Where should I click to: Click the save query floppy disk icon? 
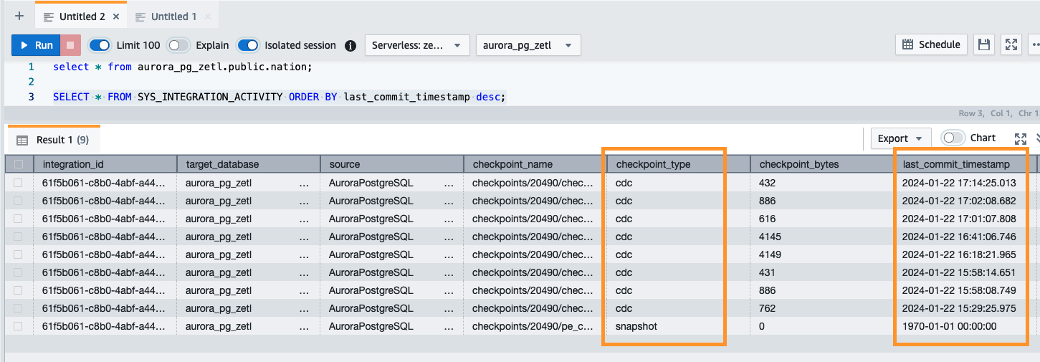pos(984,44)
